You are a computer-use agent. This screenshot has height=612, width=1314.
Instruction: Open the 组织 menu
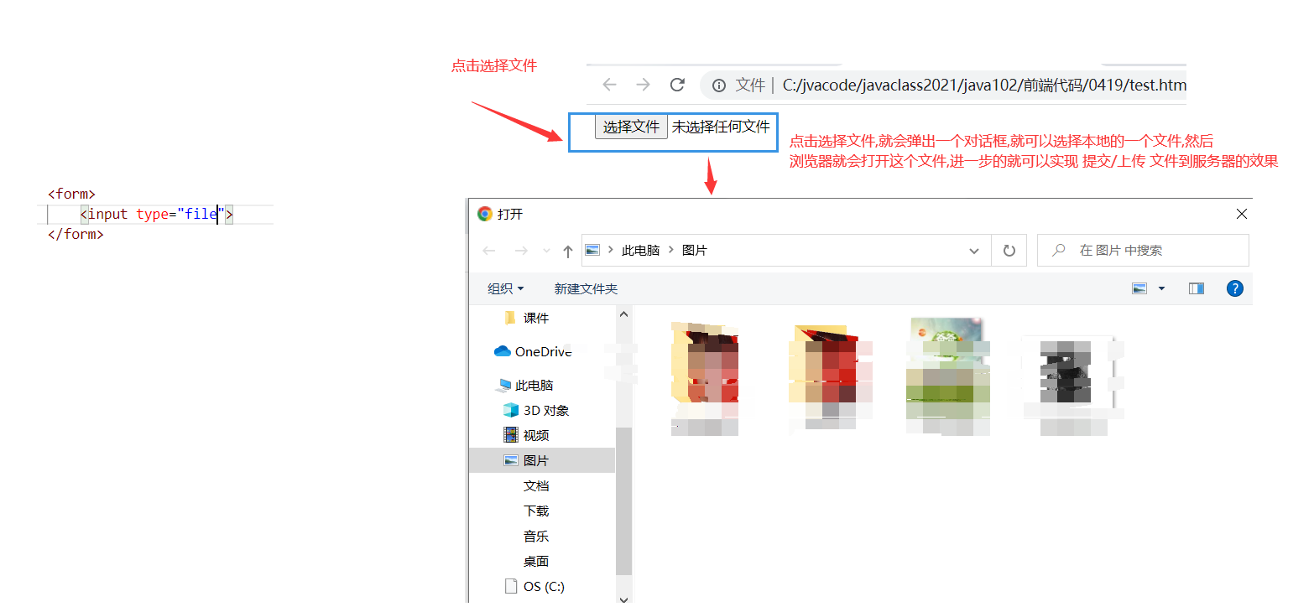point(504,288)
